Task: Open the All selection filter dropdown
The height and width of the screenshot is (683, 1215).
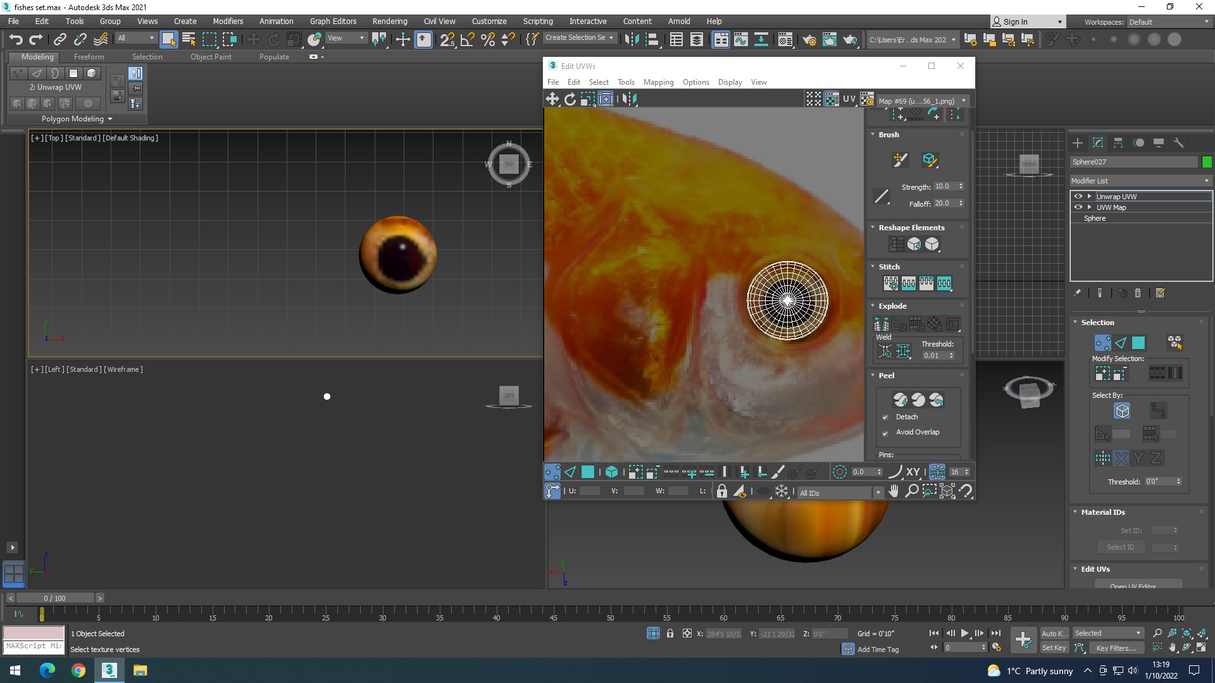Action: [135, 38]
